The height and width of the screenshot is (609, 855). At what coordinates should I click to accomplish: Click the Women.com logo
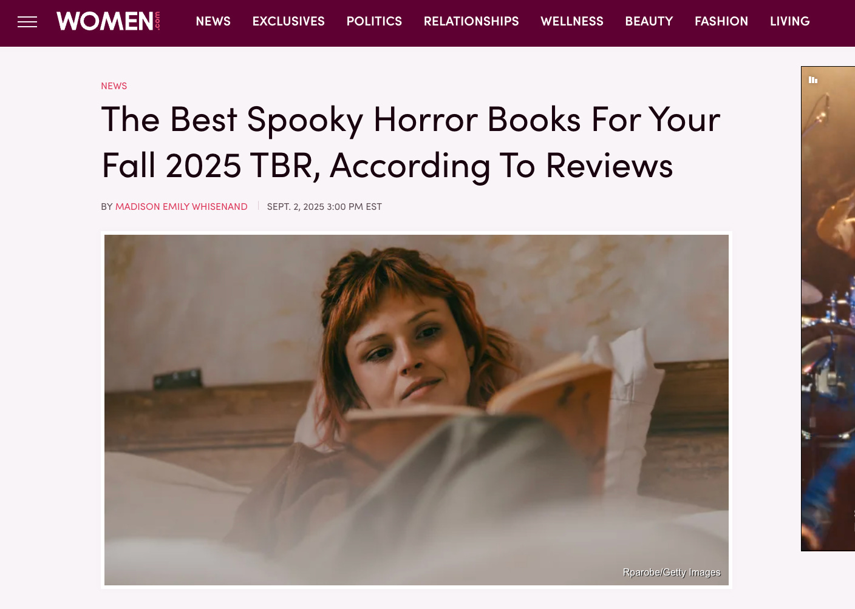tap(109, 21)
